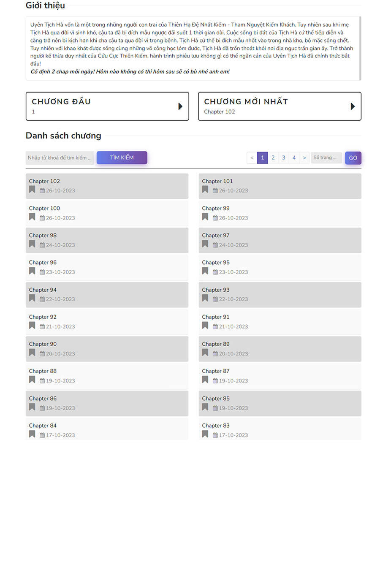The width and height of the screenshot is (380, 578).
Task: Select page 3 in the pagination
Action: [x=284, y=158]
